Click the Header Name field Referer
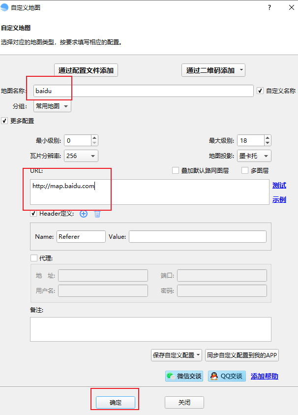 [x=81, y=237]
